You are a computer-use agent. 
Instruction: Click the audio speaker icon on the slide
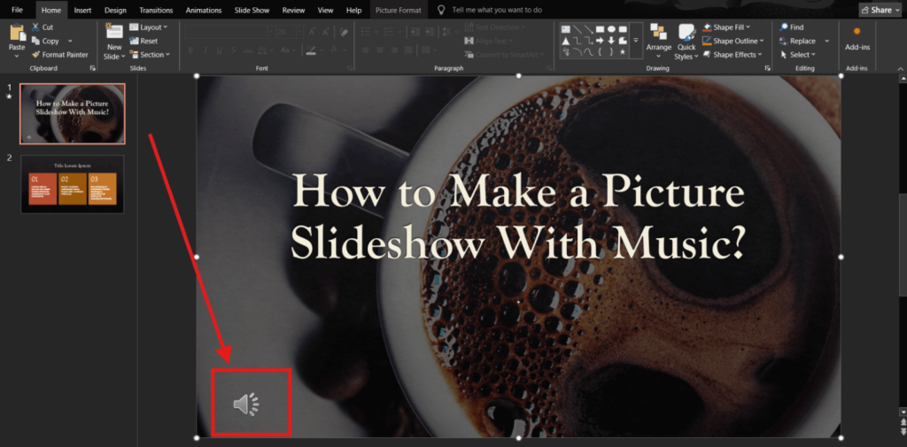click(246, 405)
